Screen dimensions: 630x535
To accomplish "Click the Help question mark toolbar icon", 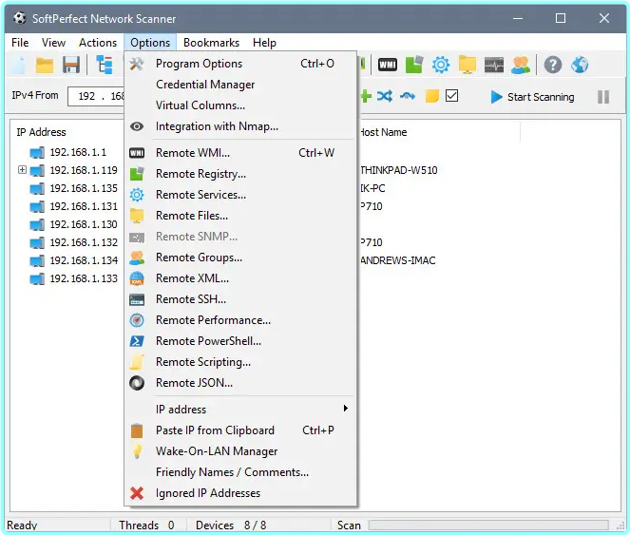I will pos(553,65).
